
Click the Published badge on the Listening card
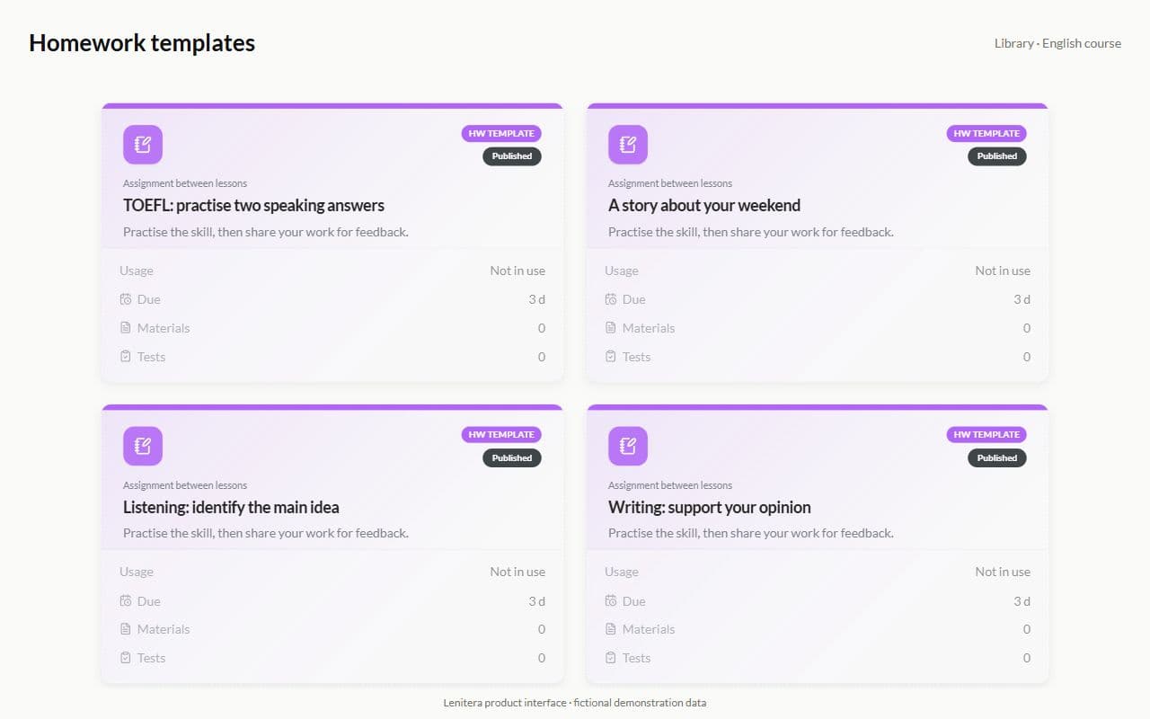coord(512,457)
